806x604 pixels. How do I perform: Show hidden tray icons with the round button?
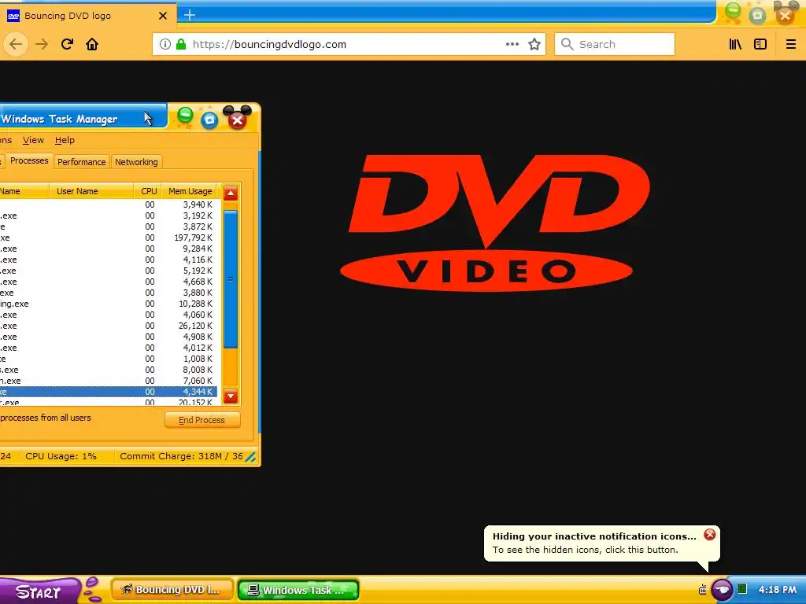coord(723,589)
